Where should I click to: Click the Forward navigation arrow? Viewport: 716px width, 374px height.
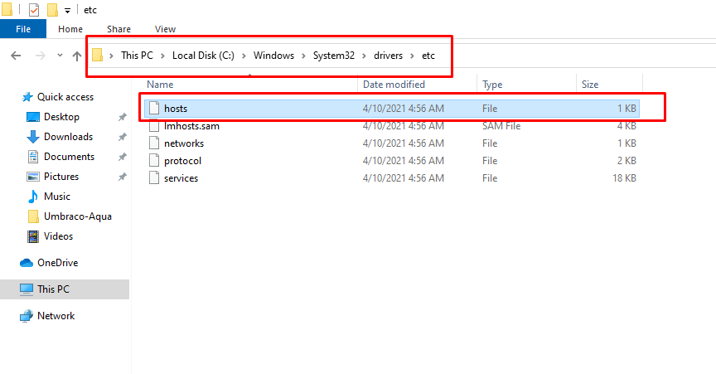point(40,56)
